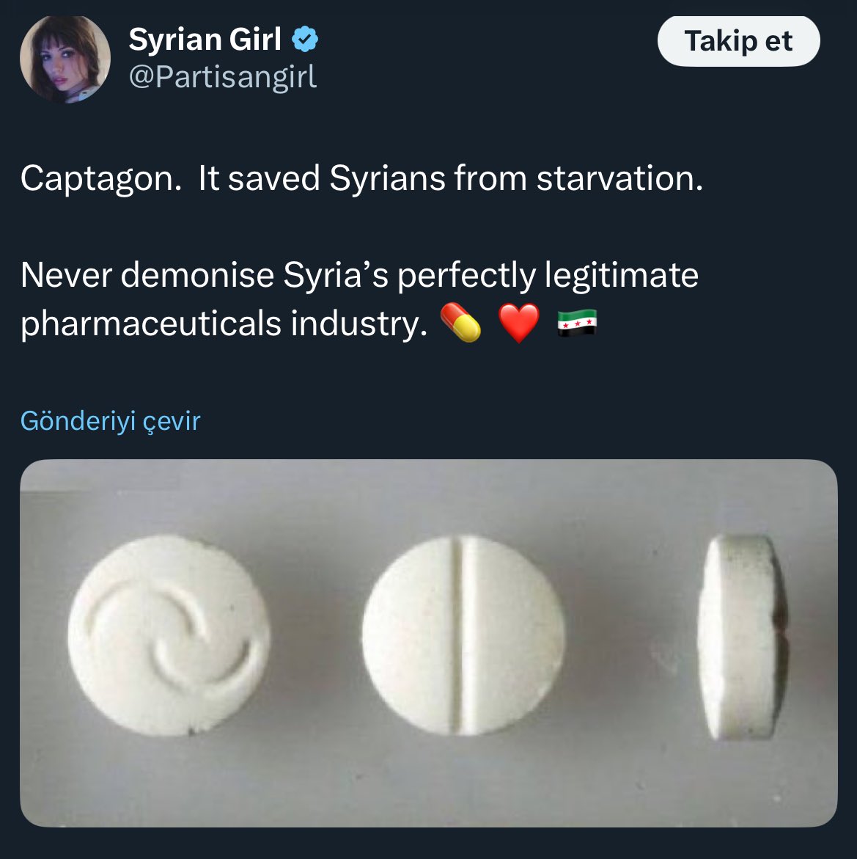Click the word legitimate in the post

point(622,276)
